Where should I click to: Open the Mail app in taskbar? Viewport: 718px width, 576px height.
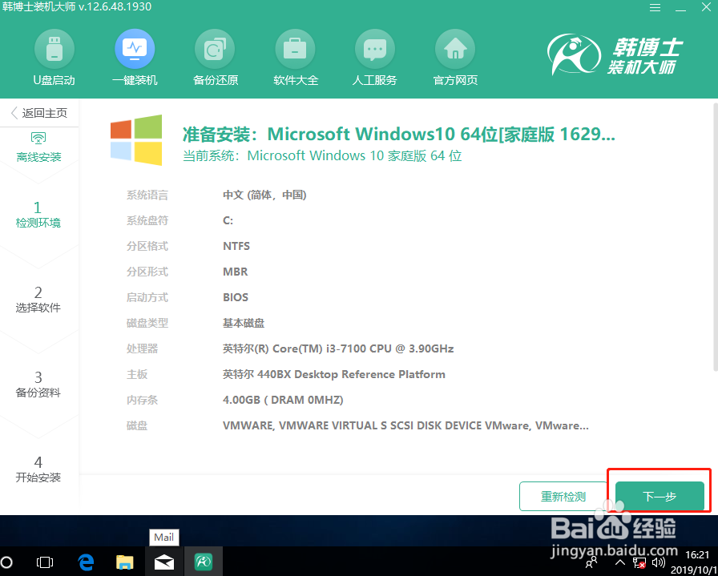click(x=163, y=562)
